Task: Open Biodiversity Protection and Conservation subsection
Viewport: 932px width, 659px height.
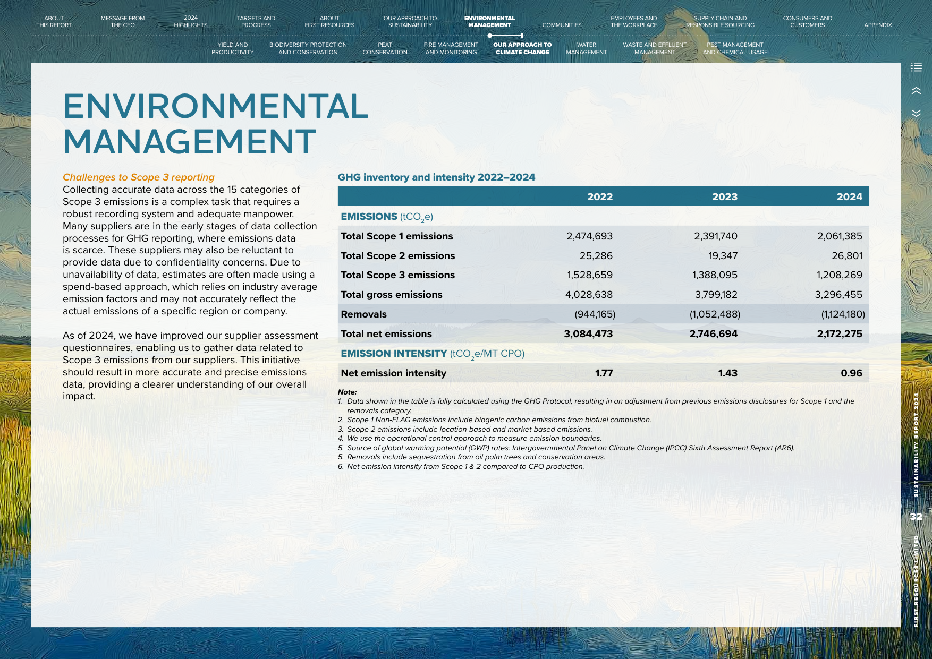Action: coord(308,48)
